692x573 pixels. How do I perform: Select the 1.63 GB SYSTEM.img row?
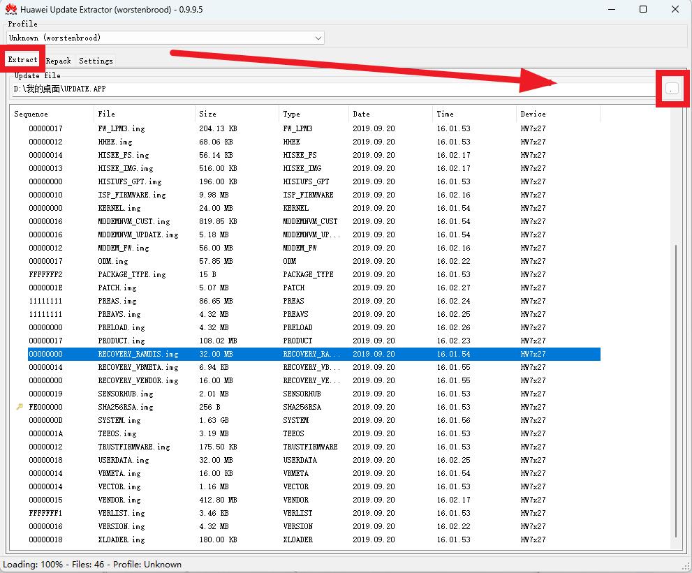coord(314,420)
